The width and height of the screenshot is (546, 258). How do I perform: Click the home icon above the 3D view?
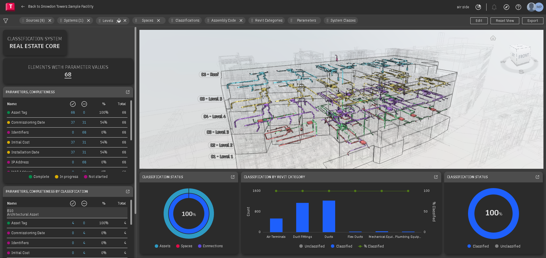(493, 38)
